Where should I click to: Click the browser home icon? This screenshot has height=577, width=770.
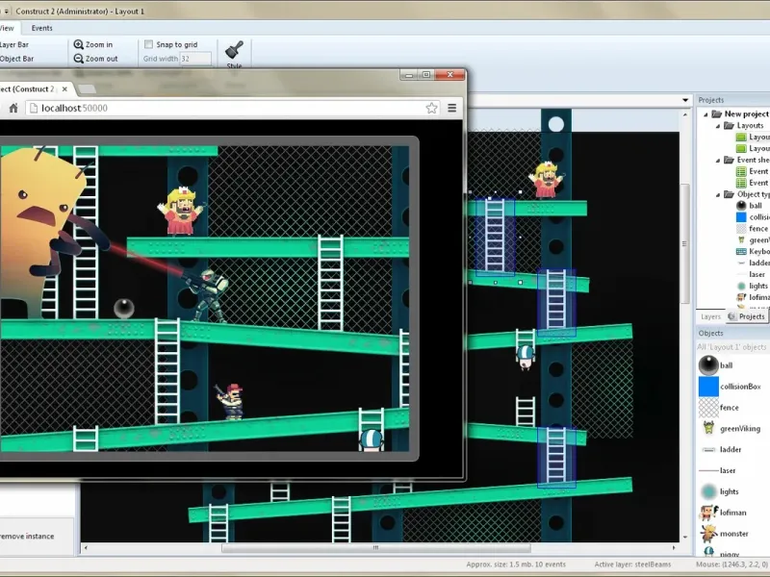point(13,108)
